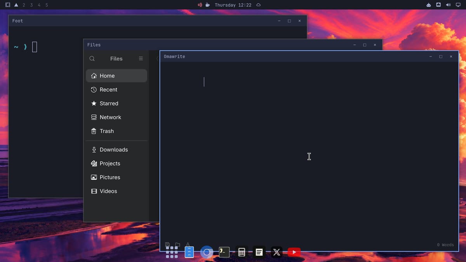The width and height of the screenshot is (466, 262).
Task: Click the Foot window title text
Action: click(17, 21)
